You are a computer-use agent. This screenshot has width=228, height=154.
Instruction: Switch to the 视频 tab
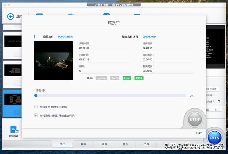[x=83, y=144]
